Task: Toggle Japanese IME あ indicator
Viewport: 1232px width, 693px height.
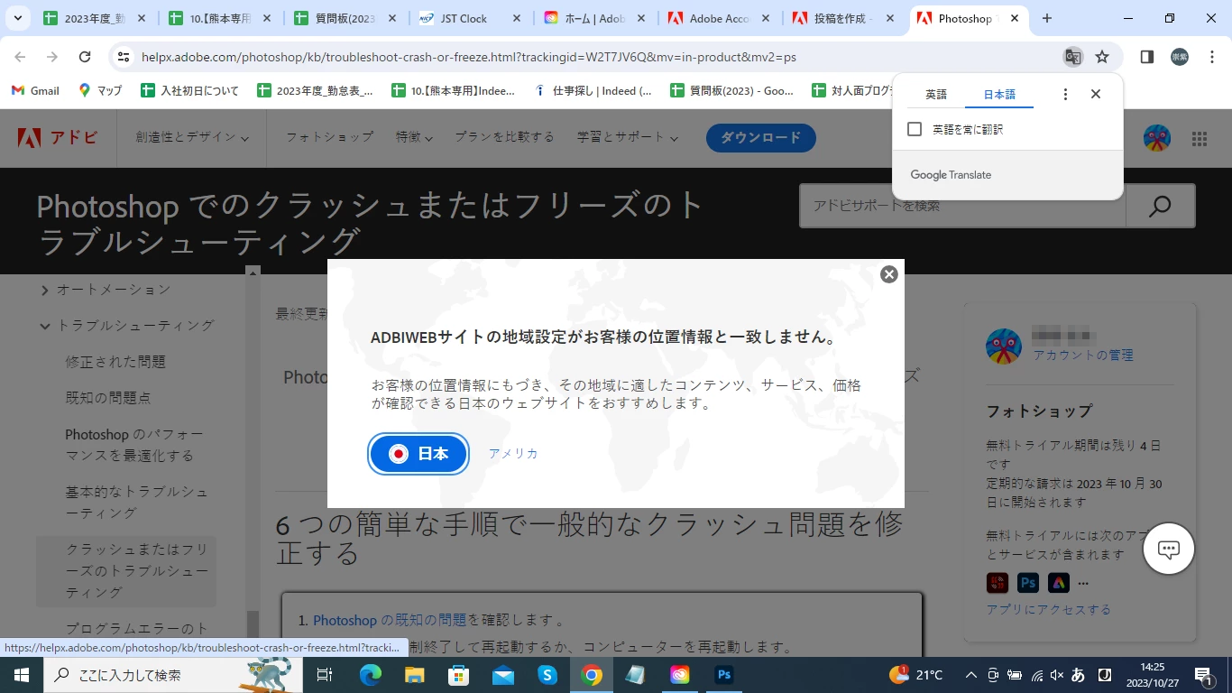Action: [x=1078, y=675]
